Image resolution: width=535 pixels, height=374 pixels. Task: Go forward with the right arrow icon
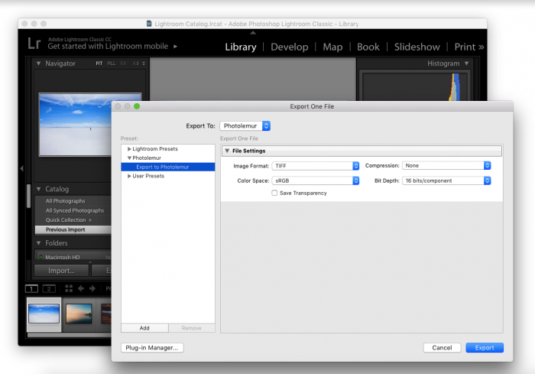[92, 288]
